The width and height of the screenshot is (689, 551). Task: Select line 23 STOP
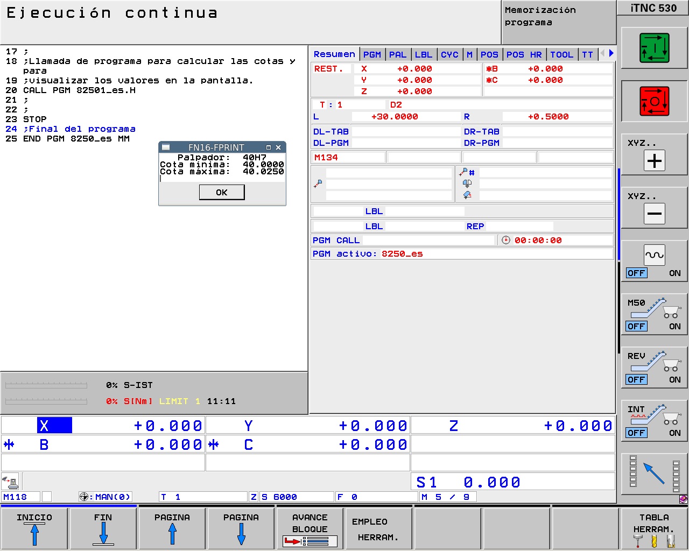tap(26, 119)
